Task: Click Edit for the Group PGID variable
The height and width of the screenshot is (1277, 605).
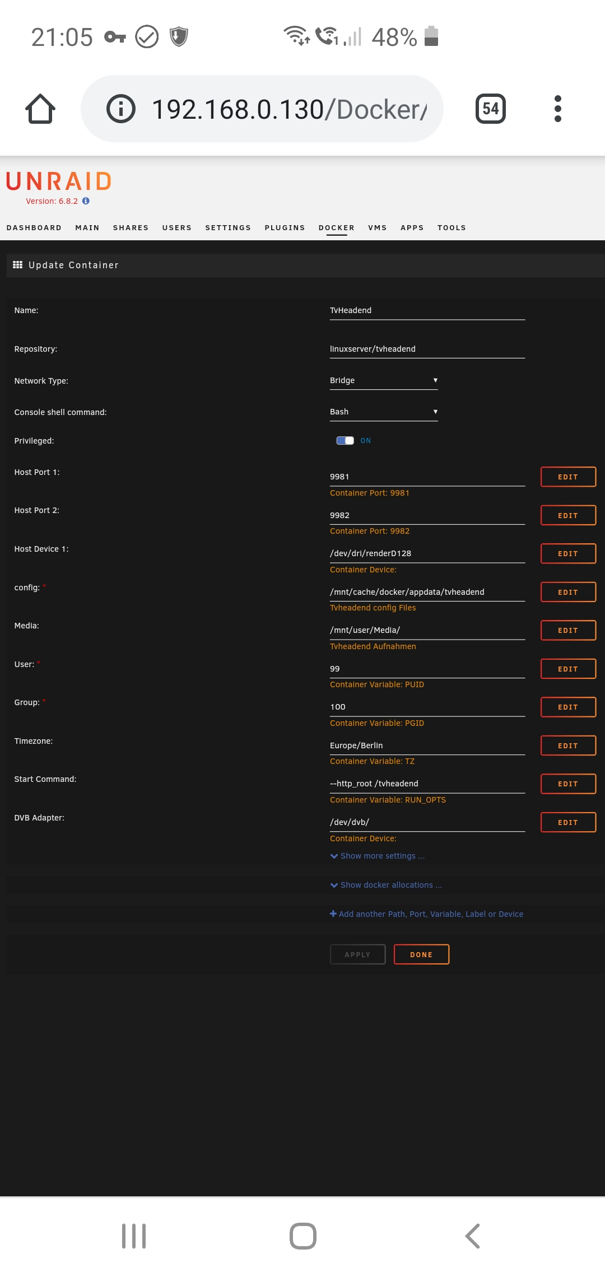Action: pos(568,707)
